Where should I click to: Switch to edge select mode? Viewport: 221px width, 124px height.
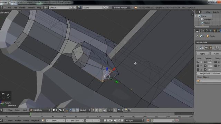click(x=97, y=110)
